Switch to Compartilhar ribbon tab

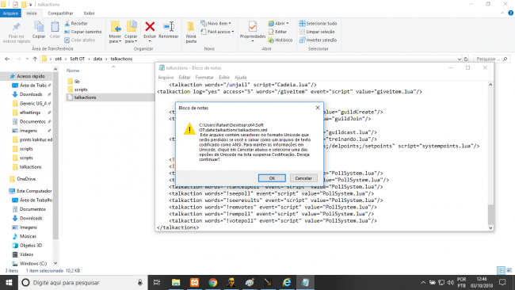[60, 13]
